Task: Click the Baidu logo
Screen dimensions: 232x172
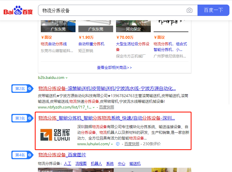Action: click(18, 10)
